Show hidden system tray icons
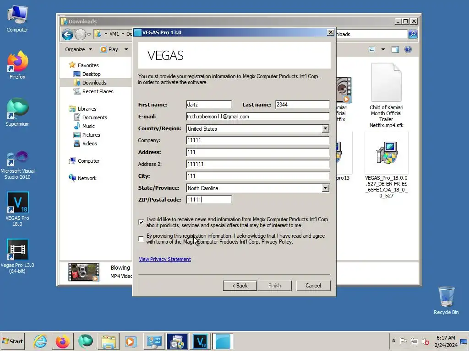 pos(393,341)
